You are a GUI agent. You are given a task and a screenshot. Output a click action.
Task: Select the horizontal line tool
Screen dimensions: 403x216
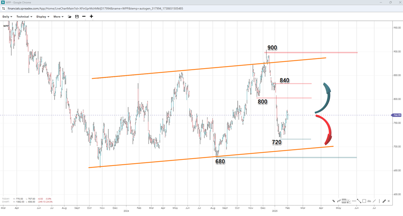pyautogui.click(x=354, y=201)
